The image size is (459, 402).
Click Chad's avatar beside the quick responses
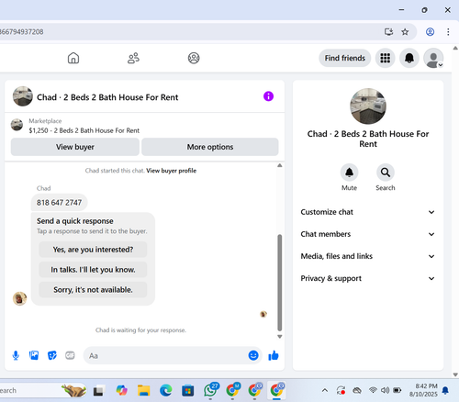tap(19, 298)
